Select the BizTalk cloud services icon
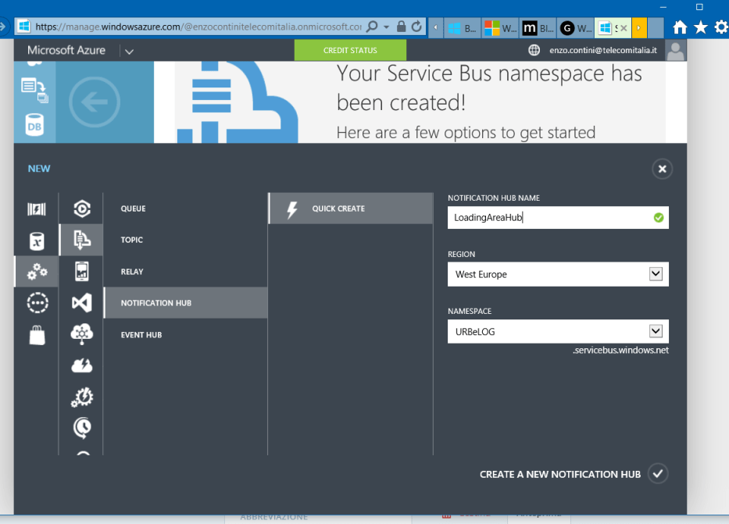 tap(82, 334)
